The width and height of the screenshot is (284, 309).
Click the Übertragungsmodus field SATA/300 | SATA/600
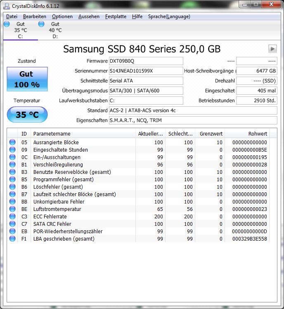146,91
